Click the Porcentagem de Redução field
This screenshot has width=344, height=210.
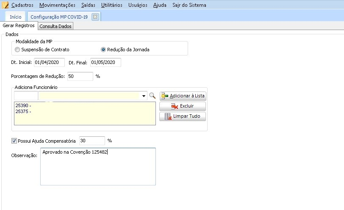(x=80, y=76)
